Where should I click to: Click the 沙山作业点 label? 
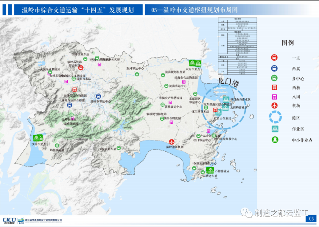tap(39, 144)
